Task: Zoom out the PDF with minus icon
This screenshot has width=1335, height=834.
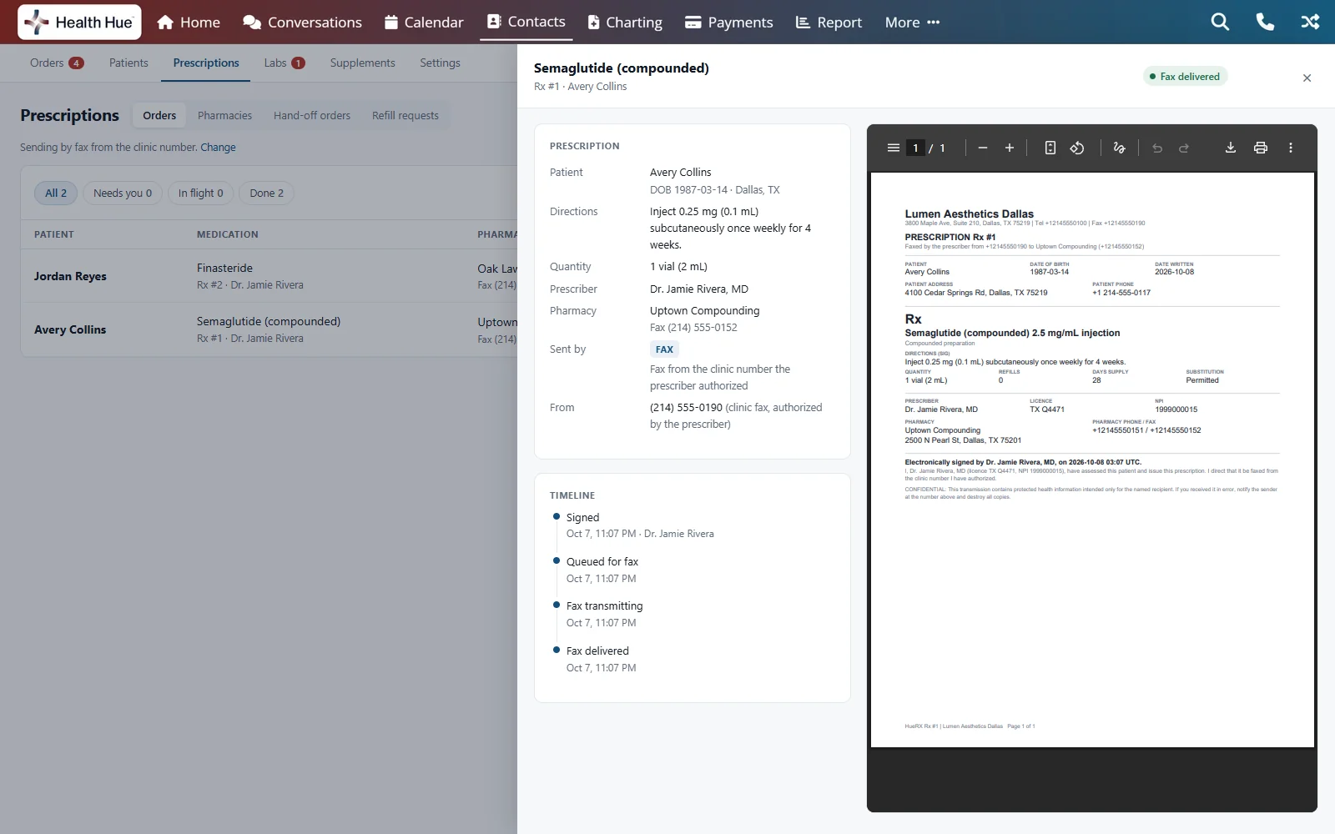Action: (983, 148)
